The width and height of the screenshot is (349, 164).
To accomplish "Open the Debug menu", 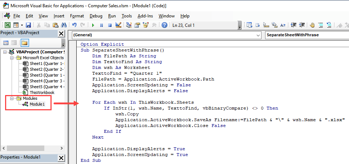I will pyautogui.click(x=96, y=16).
